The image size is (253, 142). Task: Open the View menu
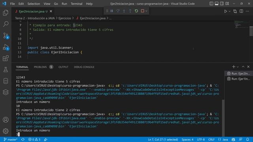[47, 4]
